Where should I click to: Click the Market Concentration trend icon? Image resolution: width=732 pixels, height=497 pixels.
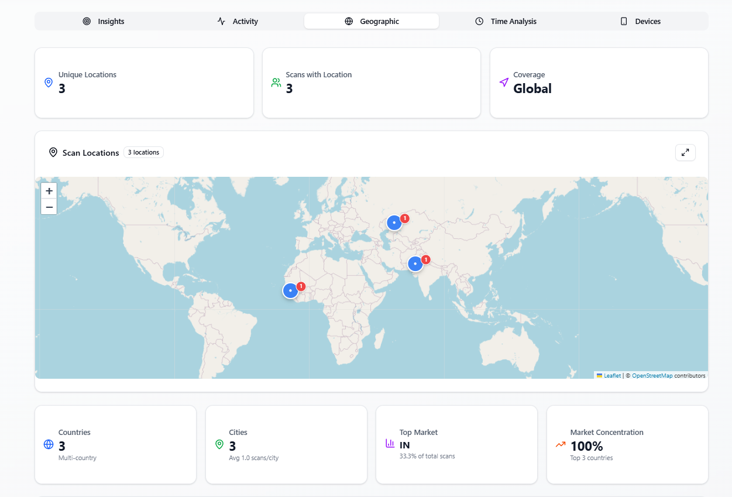pyautogui.click(x=561, y=444)
